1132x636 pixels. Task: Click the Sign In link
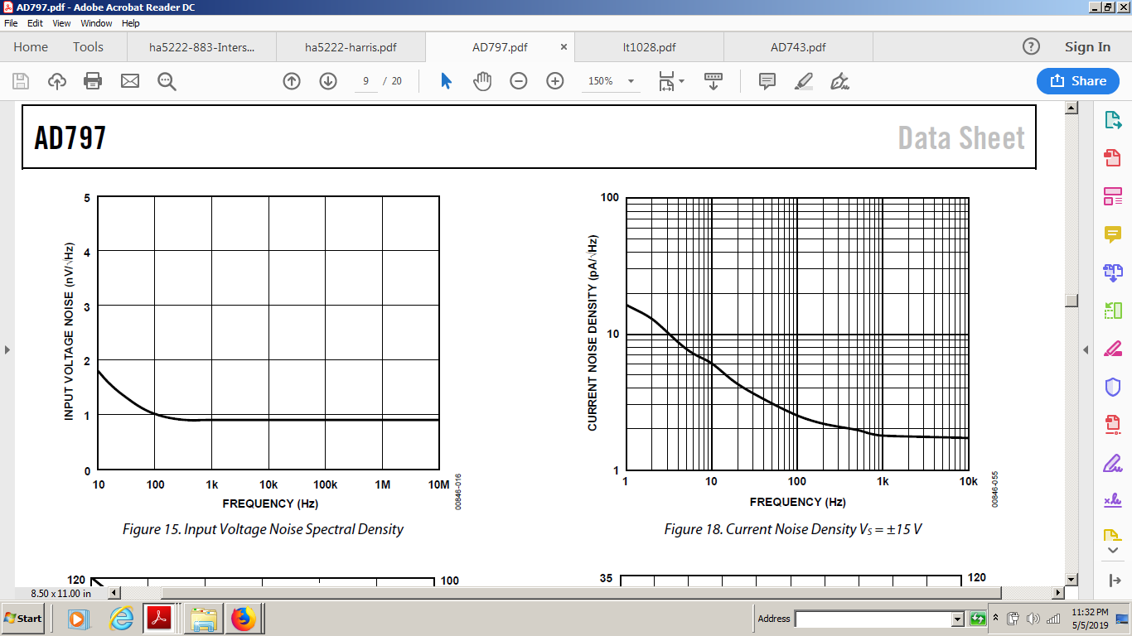[x=1087, y=47]
